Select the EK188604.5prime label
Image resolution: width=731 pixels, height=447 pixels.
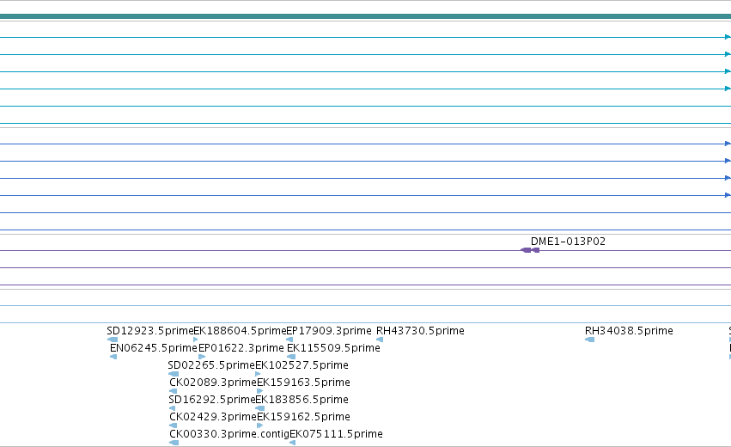tap(240, 331)
